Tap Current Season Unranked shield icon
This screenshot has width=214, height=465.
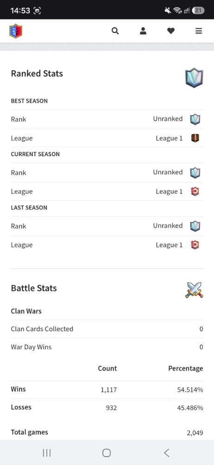(195, 173)
